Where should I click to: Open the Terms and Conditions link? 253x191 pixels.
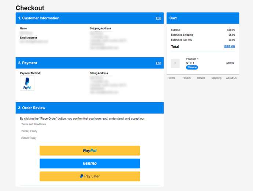pyautogui.click(x=34, y=124)
